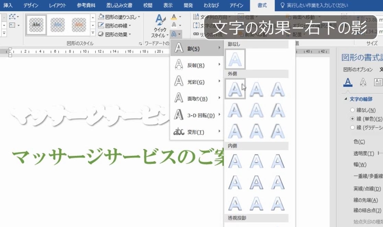383x227 pixels.
Task: Open text fill color dropdown arrow
Action: pyautogui.click(x=180, y=17)
